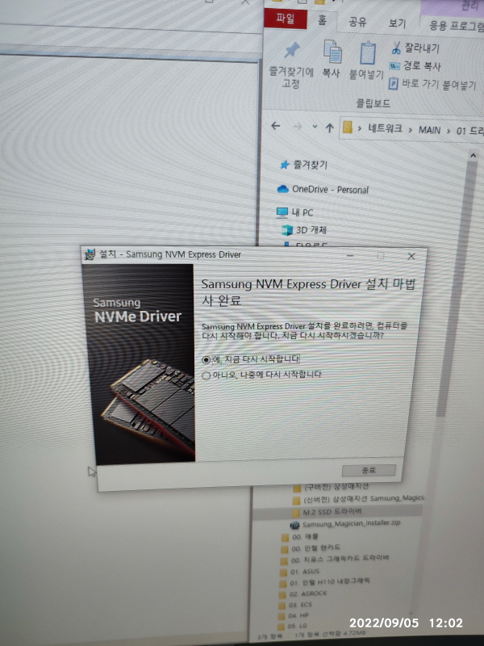Select '02. ASROCK' folder
Screen dimensions: 484x646
[302, 594]
